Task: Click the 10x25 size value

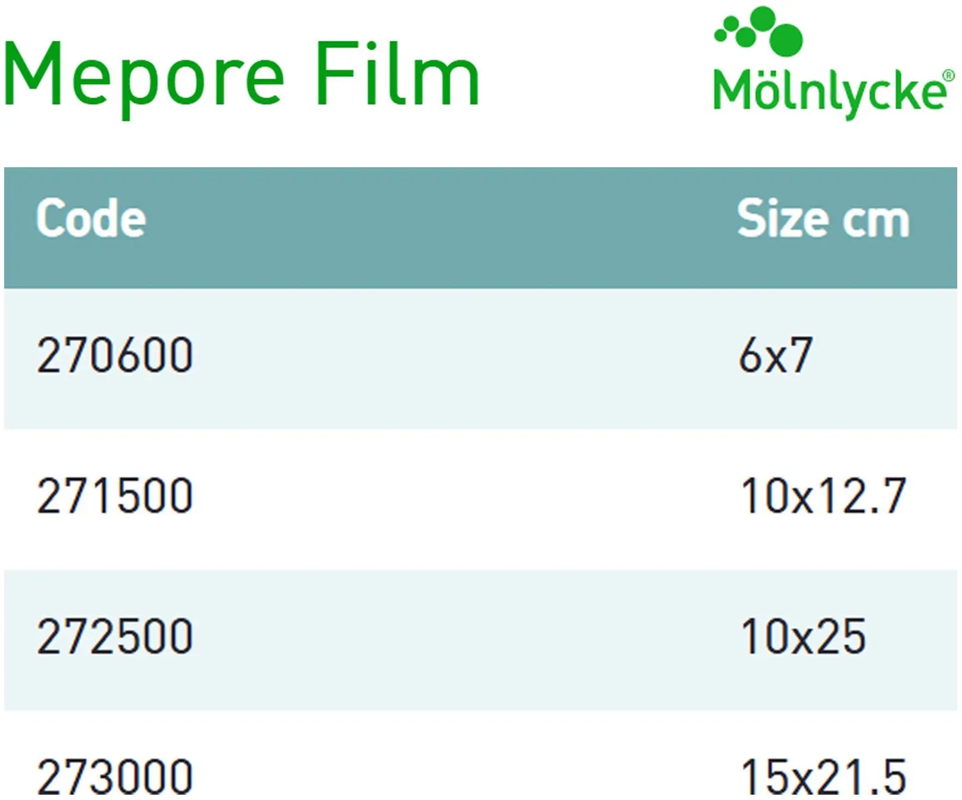Action: (802, 636)
